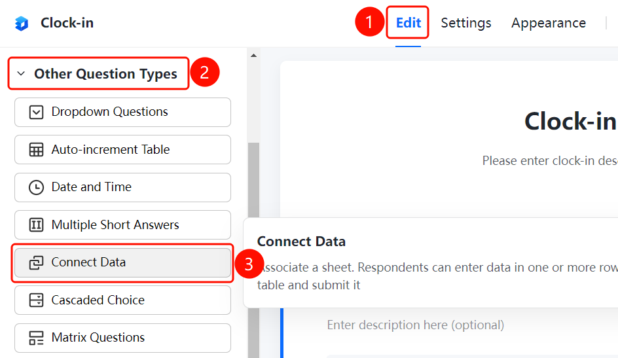618x358 pixels.
Task: Open the Appearance tab
Action: tap(549, 23)
